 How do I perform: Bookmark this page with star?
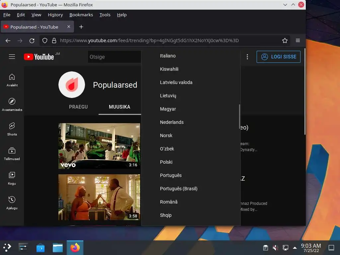click(285, 41)
